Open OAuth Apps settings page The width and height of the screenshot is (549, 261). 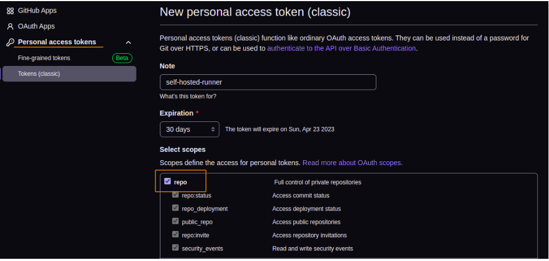[x=36, y=26]
